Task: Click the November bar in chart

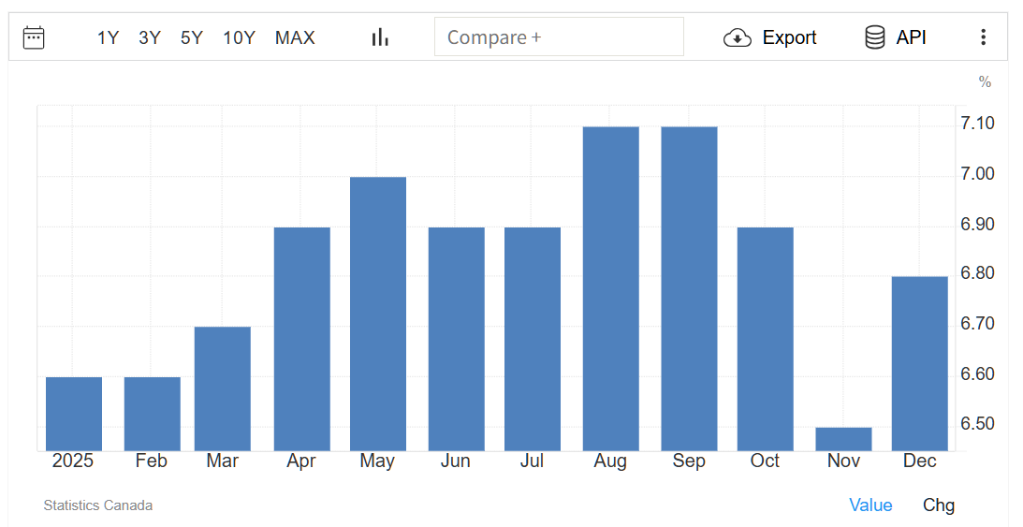Action: 843,439
